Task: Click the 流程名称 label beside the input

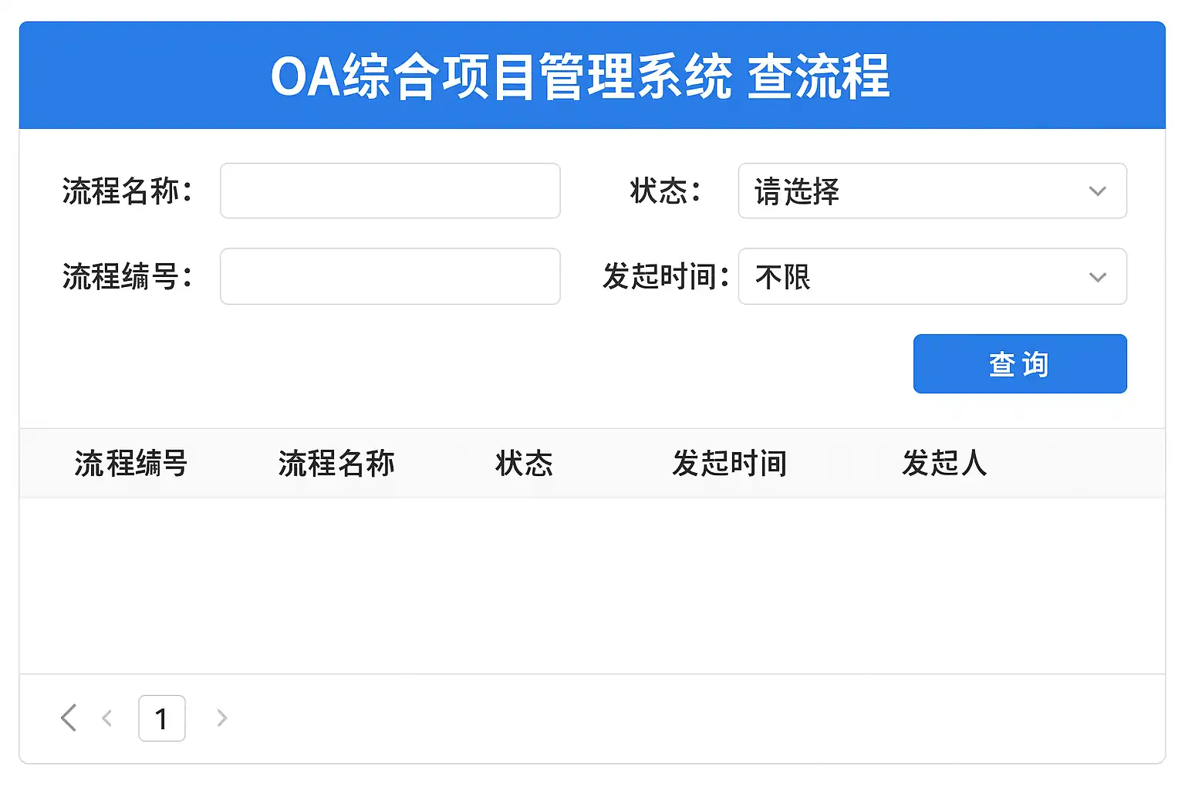Action: (127, 191)
